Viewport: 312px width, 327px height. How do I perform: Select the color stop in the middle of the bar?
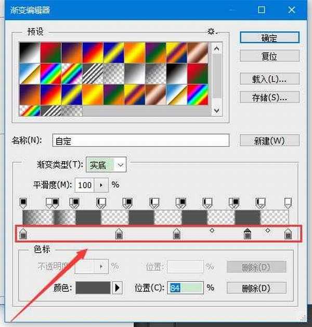177,235
